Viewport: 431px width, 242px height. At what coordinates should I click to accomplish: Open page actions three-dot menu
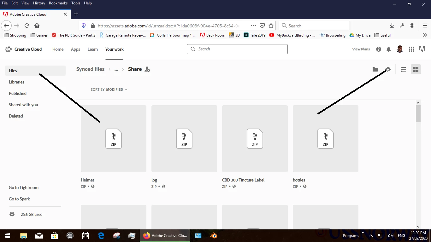click(x=253, y=26)
